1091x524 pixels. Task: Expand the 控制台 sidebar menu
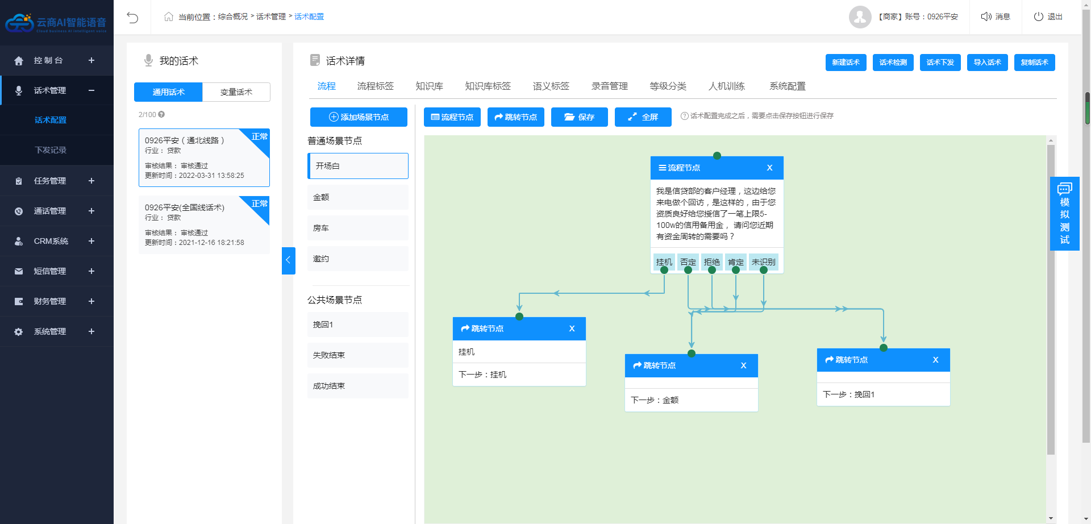pyautogui.click(x=91, y=60)
